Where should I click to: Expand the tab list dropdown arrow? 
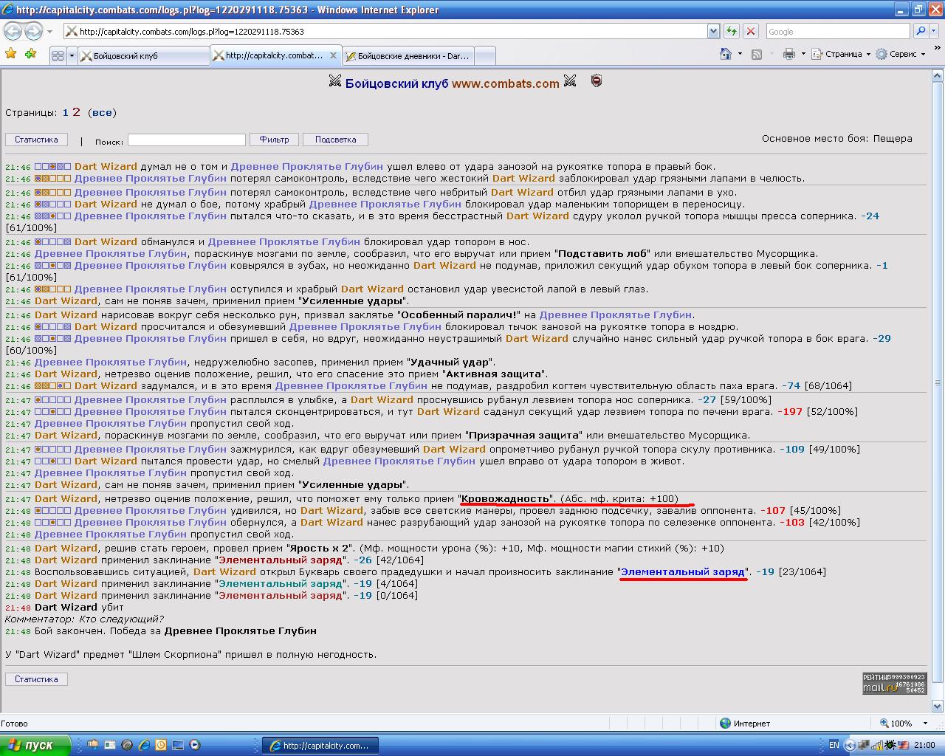tap(72, 55)
